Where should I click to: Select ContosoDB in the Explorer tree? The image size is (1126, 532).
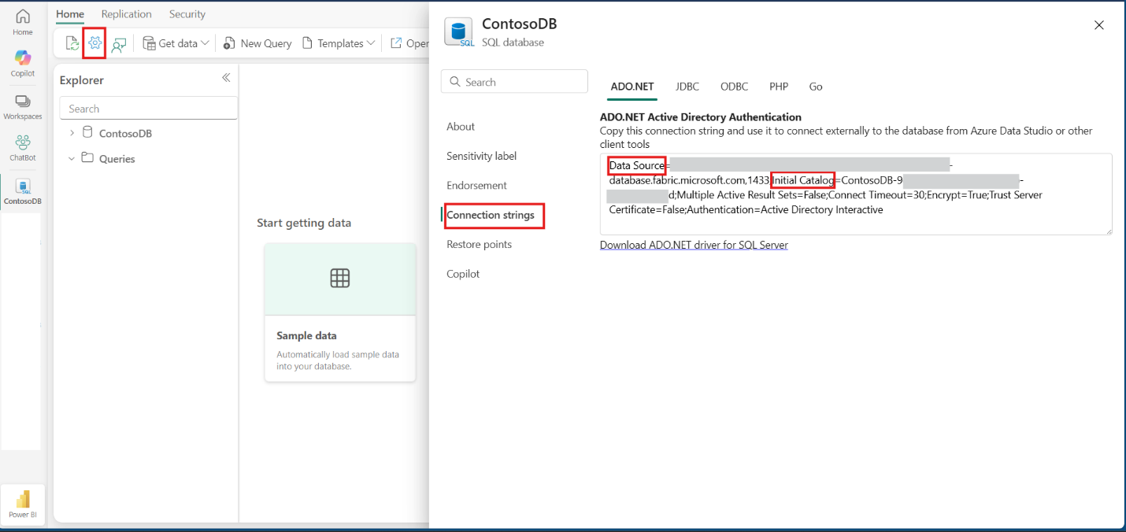click(x=125, y=133)
